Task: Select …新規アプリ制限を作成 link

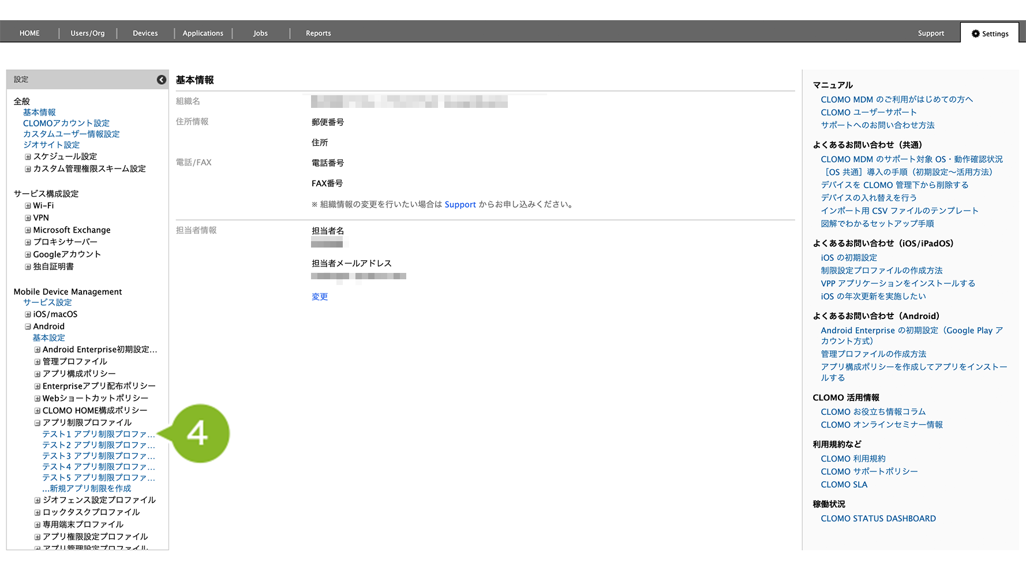Action: click(87, 488)
